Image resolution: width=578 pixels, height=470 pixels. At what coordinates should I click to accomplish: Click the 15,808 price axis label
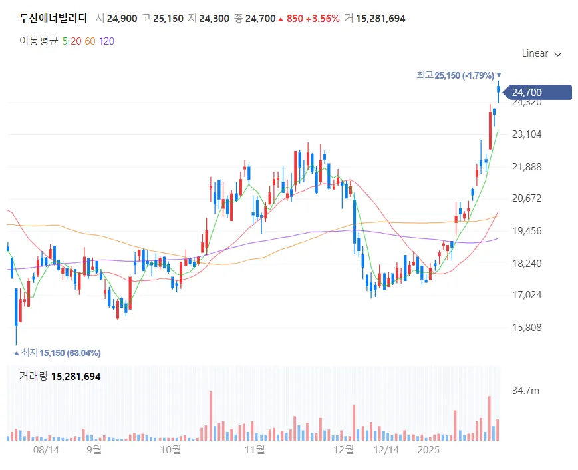pyautogui.click(x=527, y=328)
